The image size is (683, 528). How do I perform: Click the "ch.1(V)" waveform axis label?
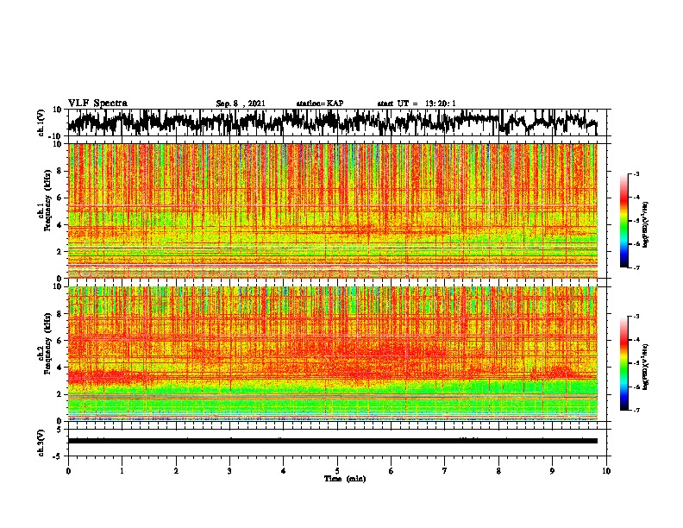click(x=41, y=123)
